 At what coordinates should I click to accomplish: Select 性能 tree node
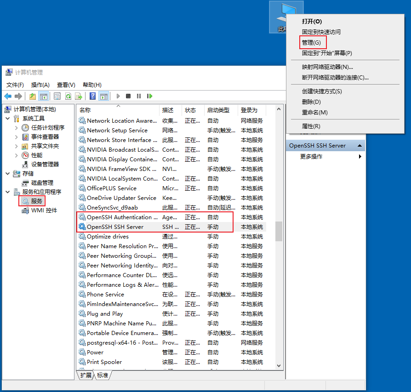point(37,155)
